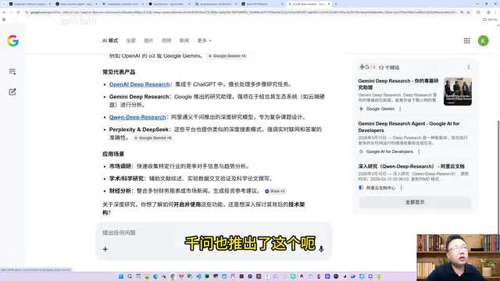Open the three-dot menu next to Google AI for Developers

tap(419, 151)
